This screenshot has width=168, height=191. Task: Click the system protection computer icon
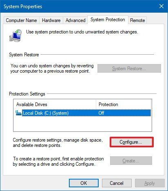click(15, 36)
